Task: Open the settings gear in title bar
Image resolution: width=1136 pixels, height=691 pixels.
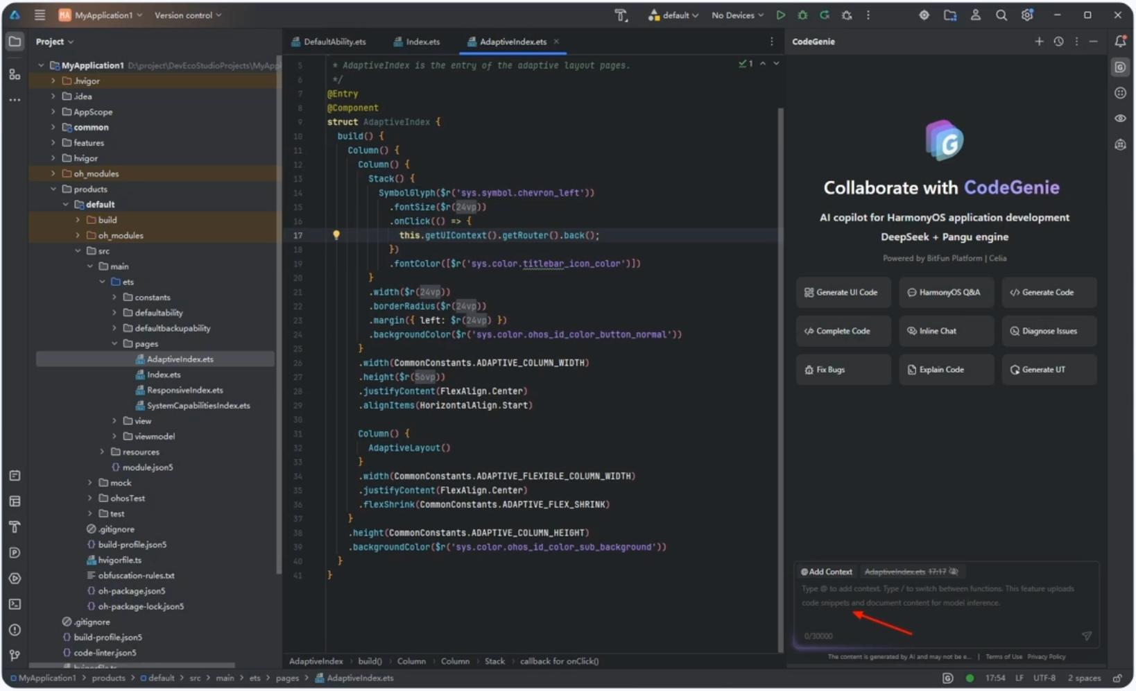Action: point(1026,15)
